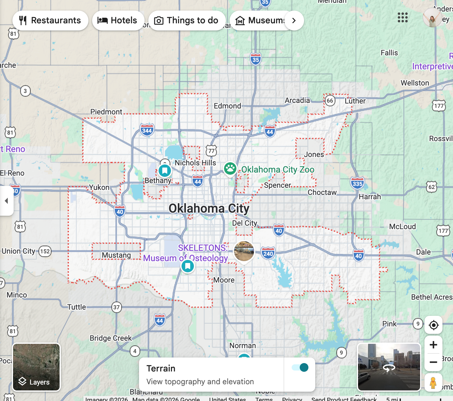Click the Arcadia label
Screen dimensions: 453x401
pyautogui.click(x=297, y=100)
